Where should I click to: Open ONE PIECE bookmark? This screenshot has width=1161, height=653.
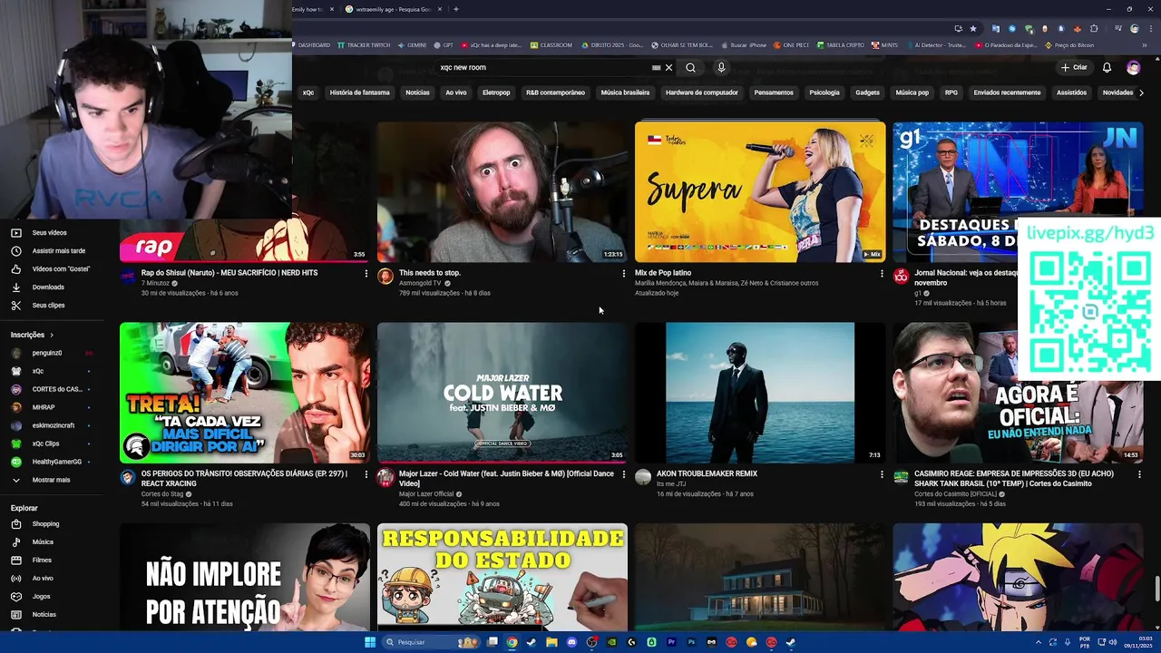pyautogui.click(x=791, y=44)
